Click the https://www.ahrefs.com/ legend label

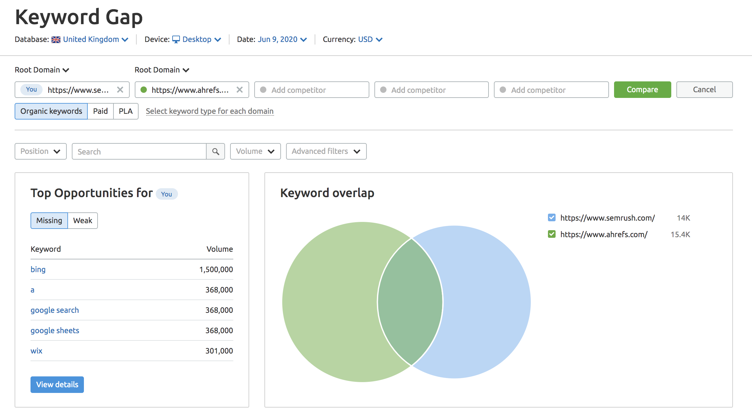tap(604, 234)
